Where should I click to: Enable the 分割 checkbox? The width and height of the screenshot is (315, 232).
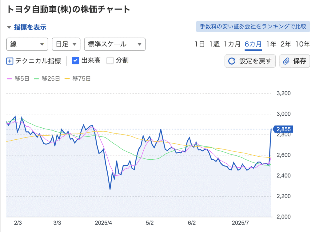tap(110, 61)
